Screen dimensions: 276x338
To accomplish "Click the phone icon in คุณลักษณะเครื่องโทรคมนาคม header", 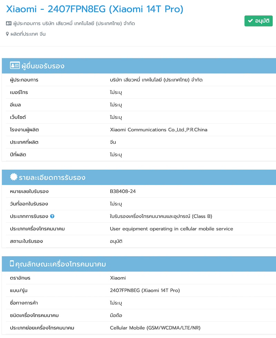I will tap(12, 264).
